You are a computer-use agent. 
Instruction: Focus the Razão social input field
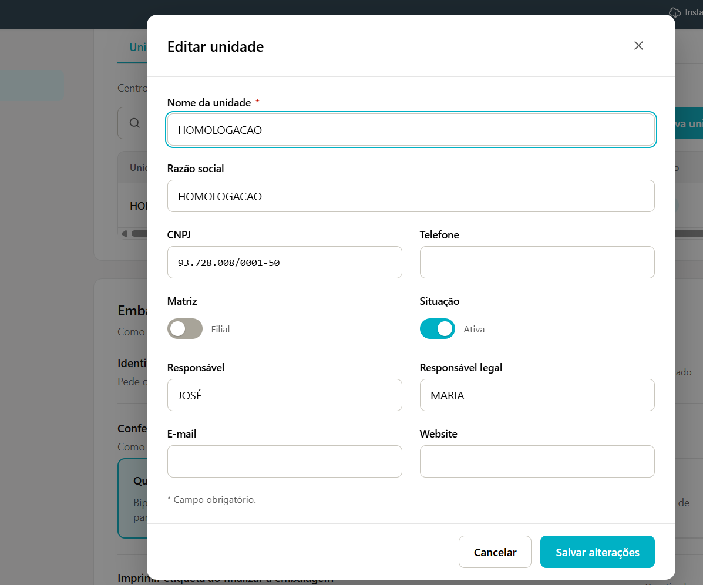coord(411,196)
